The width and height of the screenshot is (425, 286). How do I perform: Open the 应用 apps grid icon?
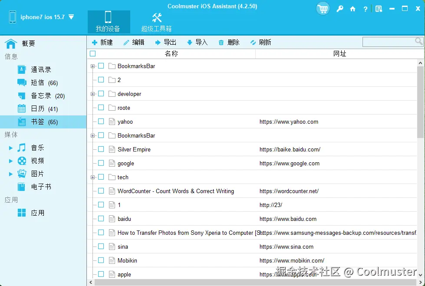tap(22, 213)
